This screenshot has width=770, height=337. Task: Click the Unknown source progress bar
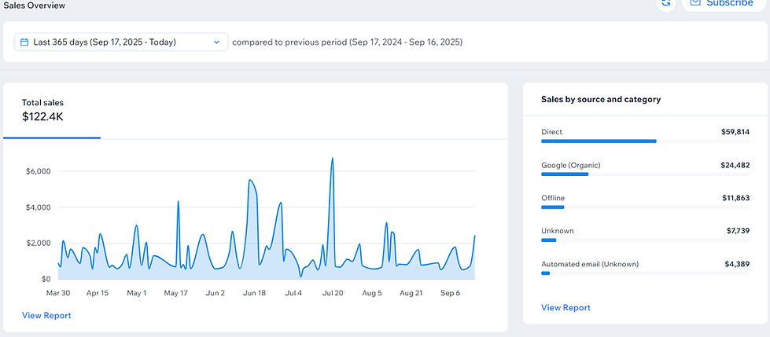(x=645, y=240)
